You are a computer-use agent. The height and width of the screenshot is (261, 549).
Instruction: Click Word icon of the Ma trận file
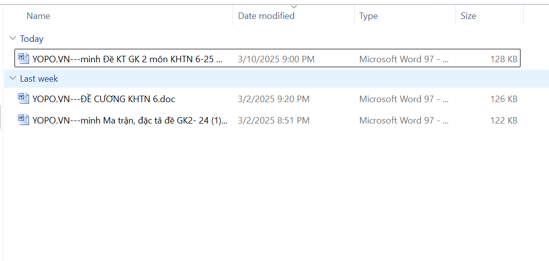coord(23,120)
